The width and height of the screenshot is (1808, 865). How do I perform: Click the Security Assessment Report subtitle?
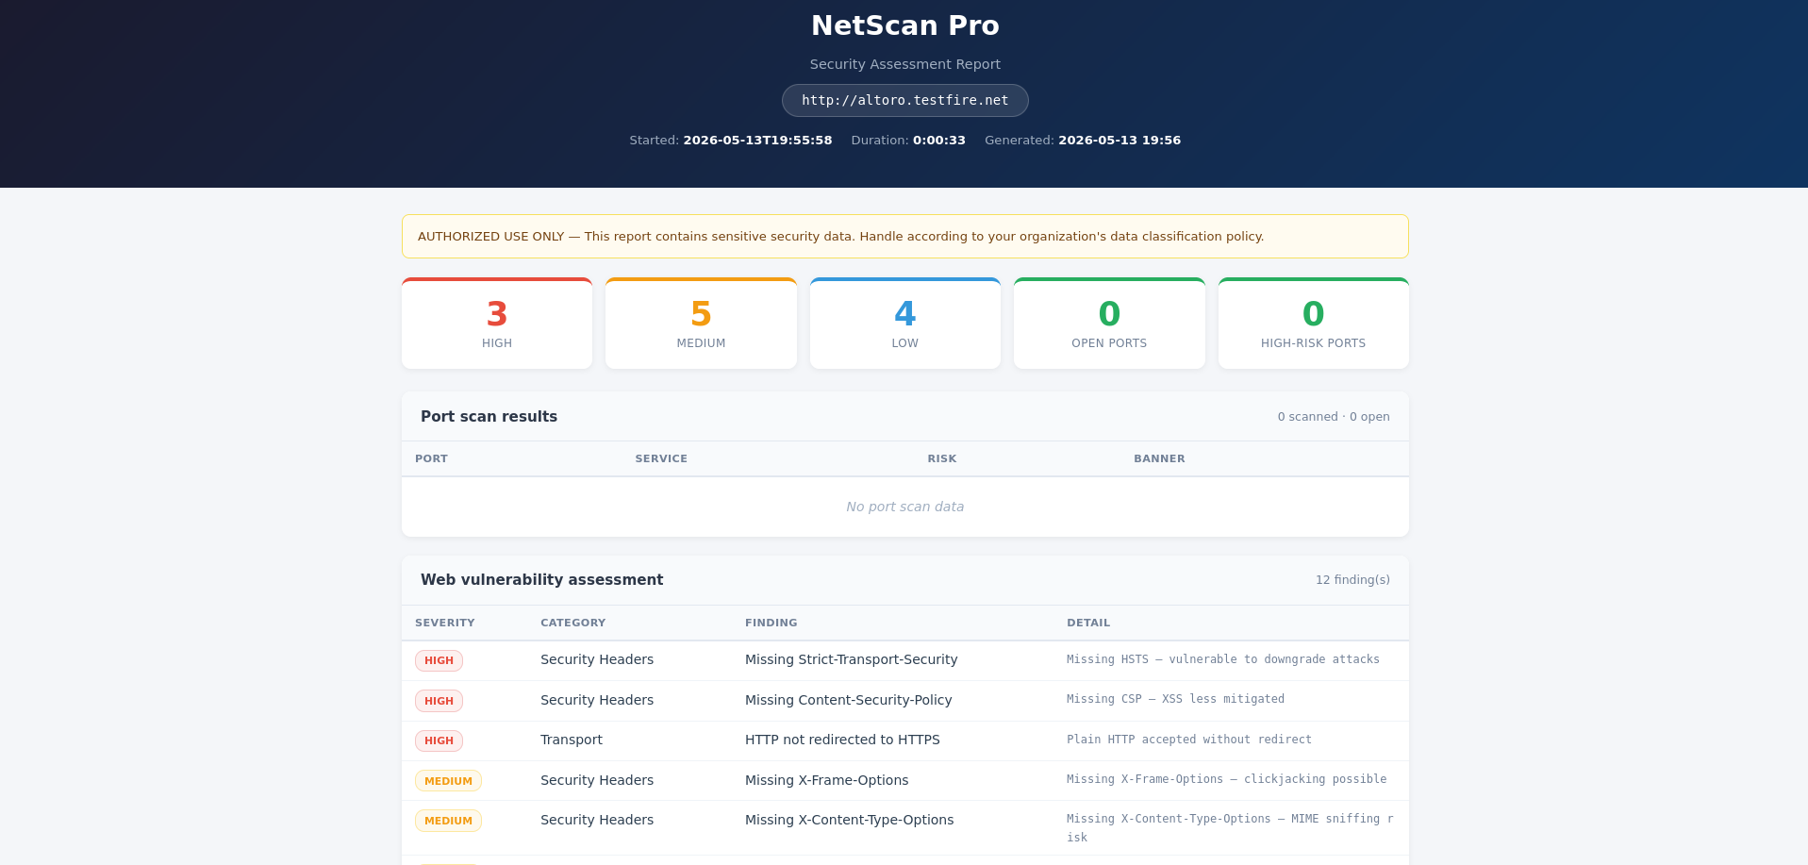tap(904, 64)
